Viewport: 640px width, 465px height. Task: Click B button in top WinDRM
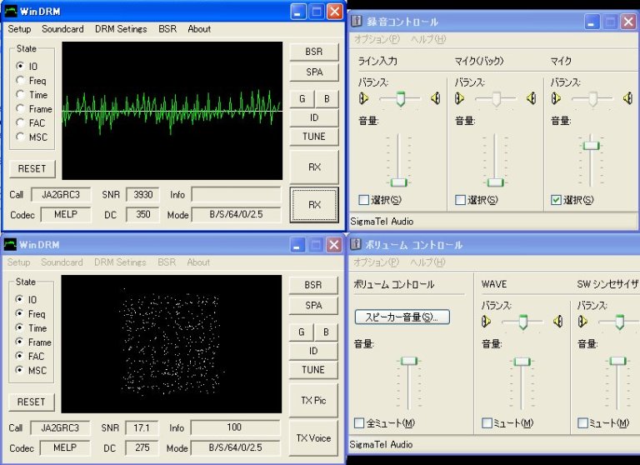pyautogui.click(x=327, y=99)
